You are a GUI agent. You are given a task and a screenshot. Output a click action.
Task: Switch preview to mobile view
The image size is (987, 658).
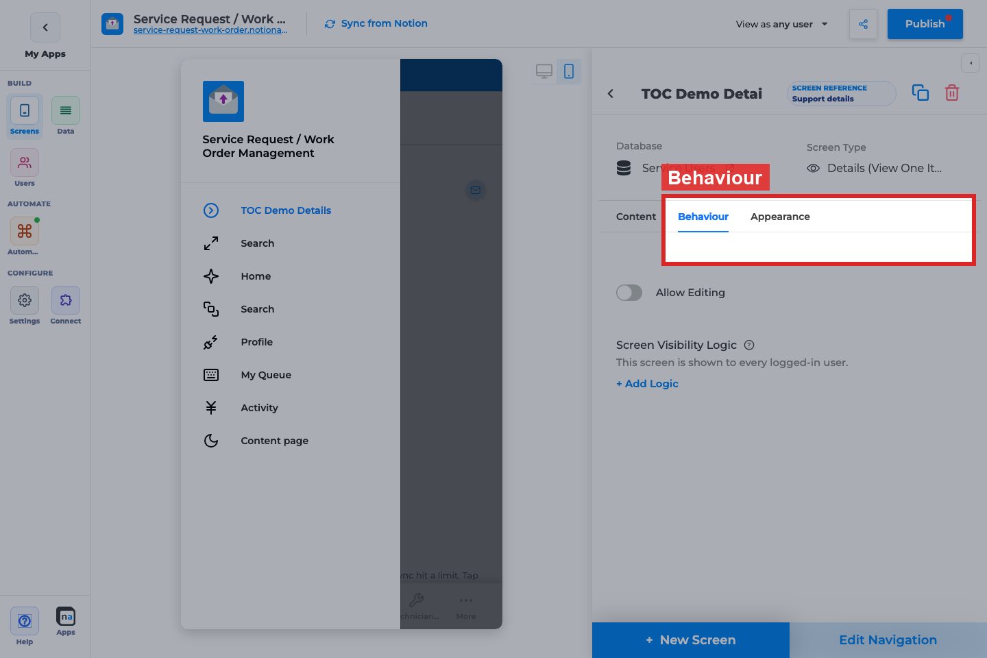[569, 71]
